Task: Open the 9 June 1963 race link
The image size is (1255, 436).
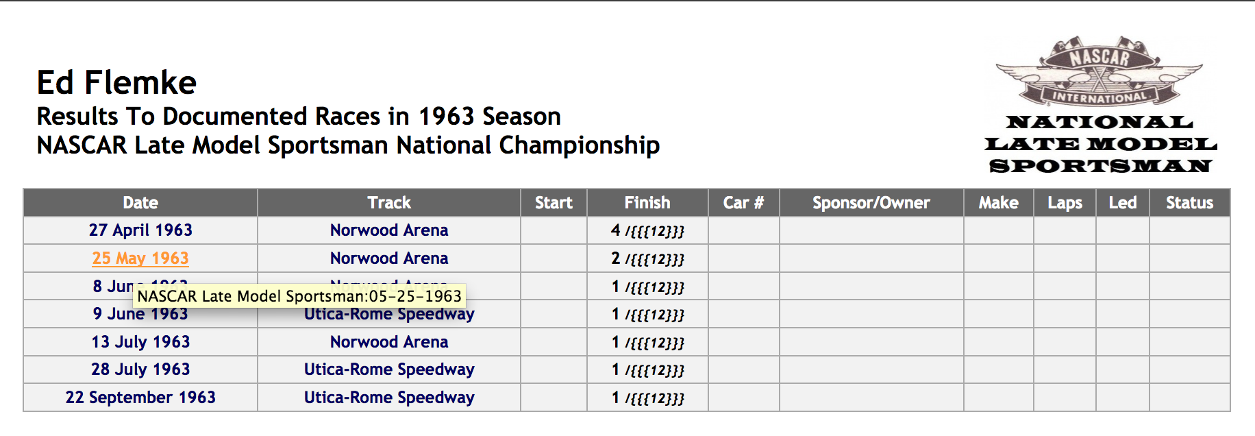Action: (140, 314)
